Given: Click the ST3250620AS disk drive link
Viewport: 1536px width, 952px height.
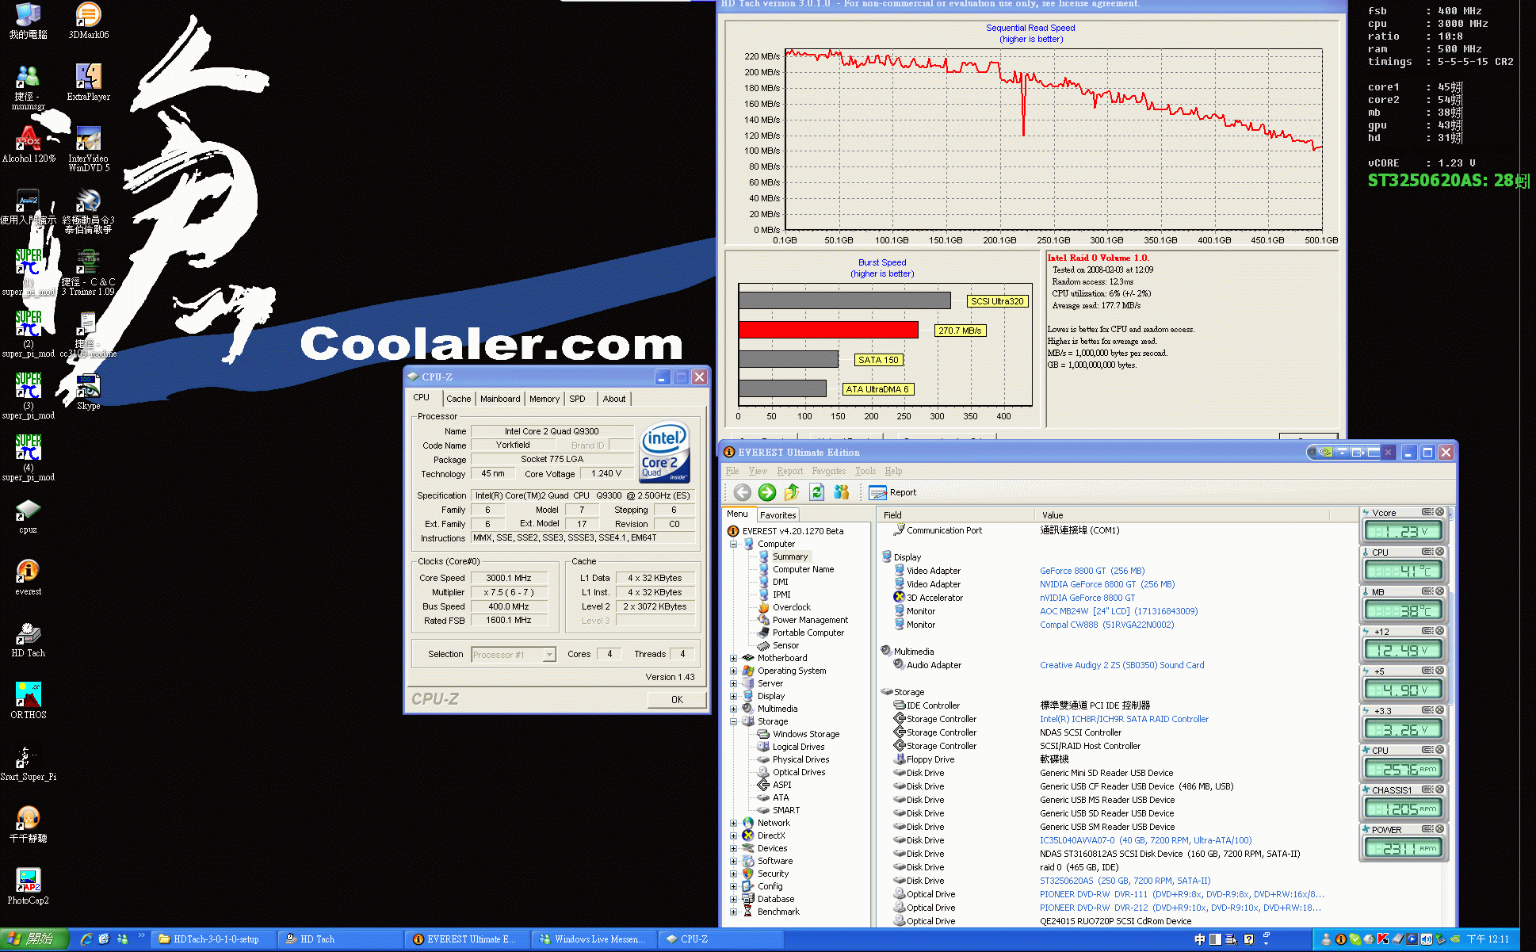Looking at the screenshot, I should [1125, 881].
